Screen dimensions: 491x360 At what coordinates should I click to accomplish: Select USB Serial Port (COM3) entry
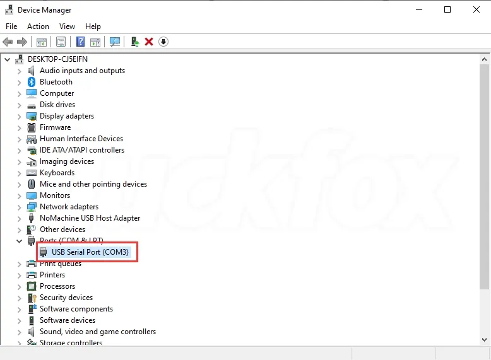[90, 252]
